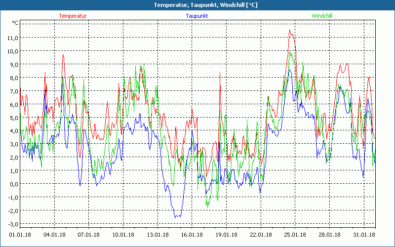Click the y-axis value '-3,0'
The image size is (395, 247).
pos(13,224)
